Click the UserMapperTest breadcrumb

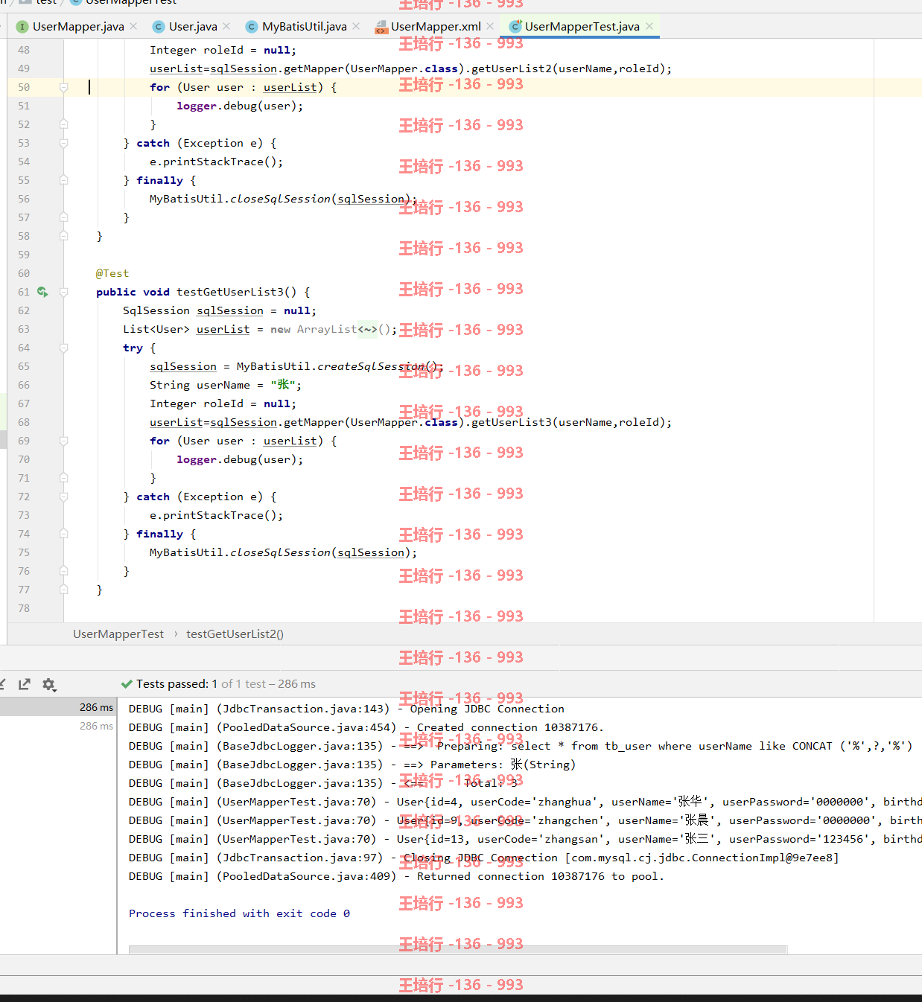pyautogui.click(x=118, y=634)
